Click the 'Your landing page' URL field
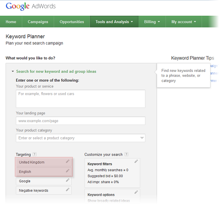Image resolution: width=219 pixels, height=204 pixels. tap(81, 121)
